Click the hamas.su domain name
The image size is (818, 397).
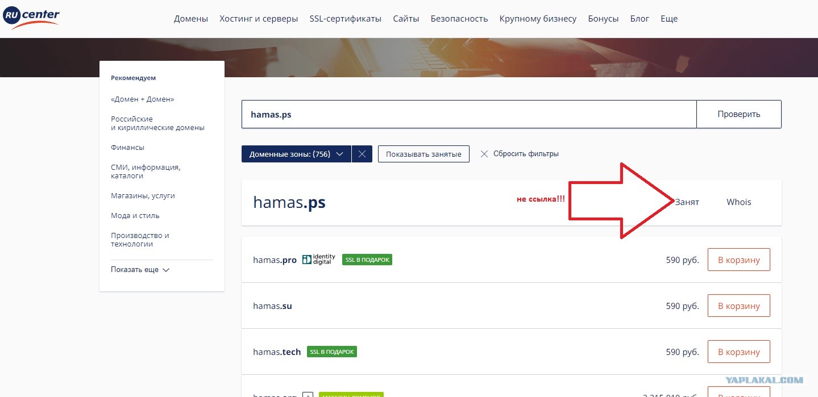point(272,306)
